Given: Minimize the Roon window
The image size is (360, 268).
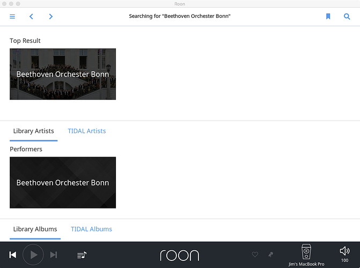Looking at the screenshot, I should pos(11,4).
